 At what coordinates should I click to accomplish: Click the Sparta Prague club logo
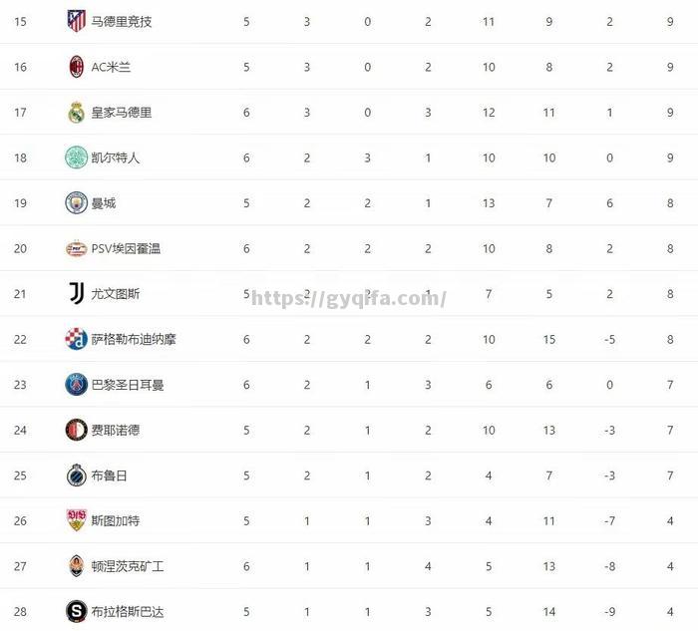coord(76,611)
